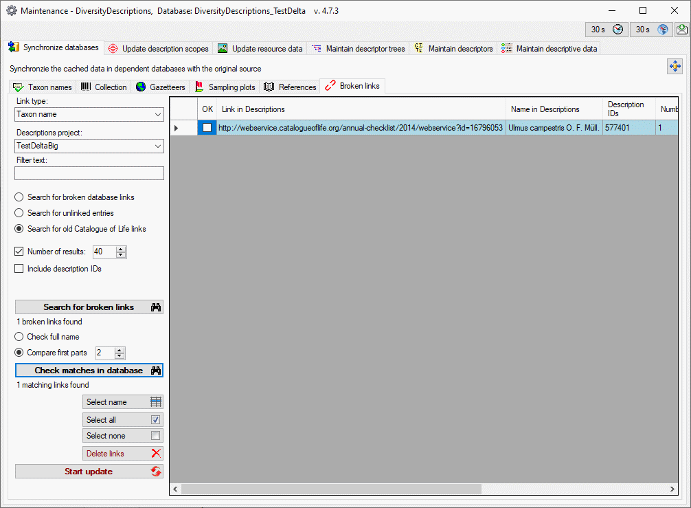The image size is (691, 508).
Task: Click the target icon of Update description scopes
Action: click(113, 49)
